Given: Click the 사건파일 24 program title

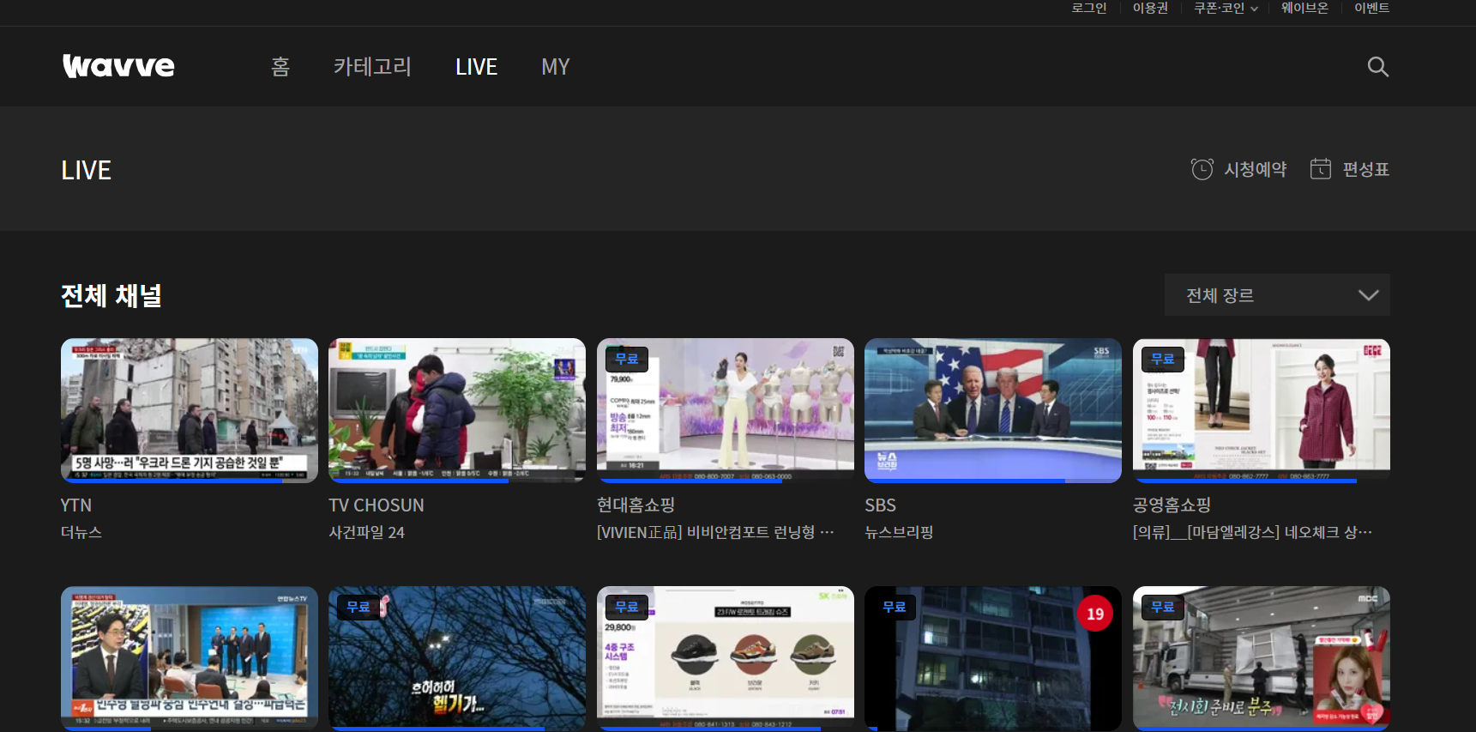Looking at the screenshot, I should 367,532.
